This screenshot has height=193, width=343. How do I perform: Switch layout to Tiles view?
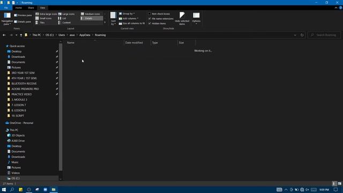click(x=40, y=23)
